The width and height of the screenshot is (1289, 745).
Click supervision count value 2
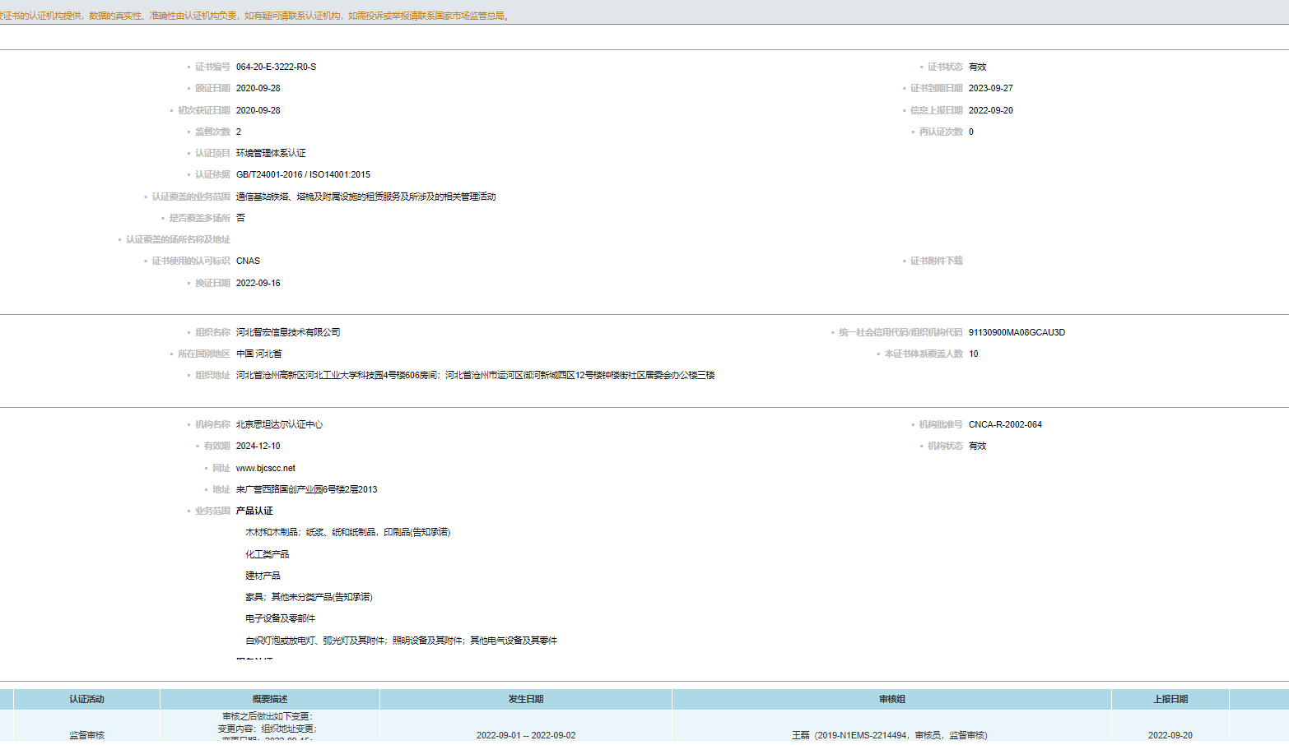pos(239,132)
